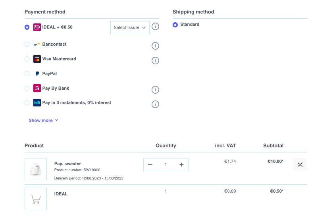Decrease Pay. sweater quantity with minus

[150, 164]
